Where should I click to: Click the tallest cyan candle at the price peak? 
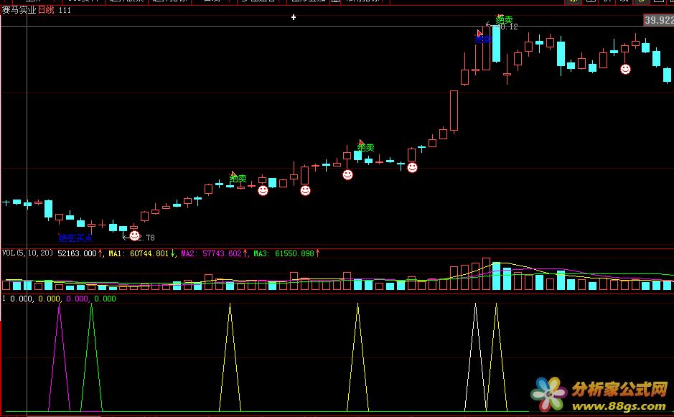[x=496, y=43]
